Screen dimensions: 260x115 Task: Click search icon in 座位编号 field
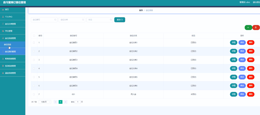pyautogui.click(x=55, y=20)
